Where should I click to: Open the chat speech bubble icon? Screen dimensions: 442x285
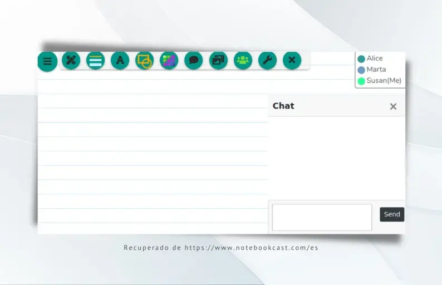coord(194,60)
